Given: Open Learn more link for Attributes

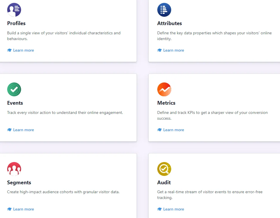Looking at the screenshot, I should 173,50.
